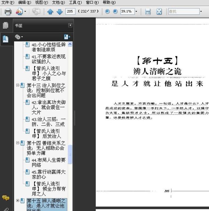Click the page number input field
This screenshot has height=211, width=209.
click(x=70, y=12)
